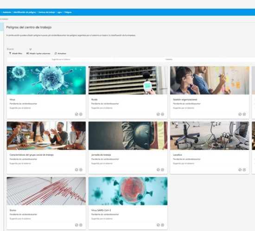Image resolution: width=255 pixels, height=231 pixels.
Task: Validate the Ruido hazard card
Action: (x=158, y=115)
